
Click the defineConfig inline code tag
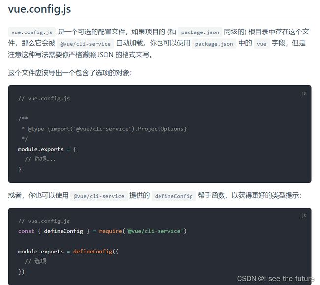pyautogui.click(x=174, y=196)
